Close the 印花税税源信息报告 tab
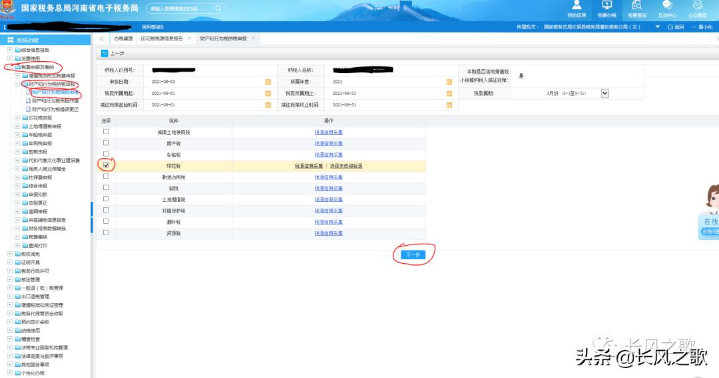Image resolution: width=719 pixels, height=378 pixels. click(x=189, y=38)
